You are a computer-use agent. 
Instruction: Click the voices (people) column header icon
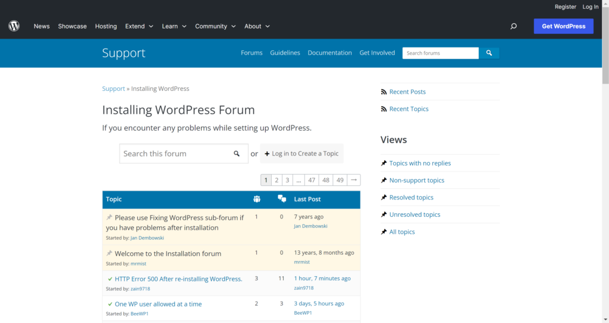click(257, 199)
